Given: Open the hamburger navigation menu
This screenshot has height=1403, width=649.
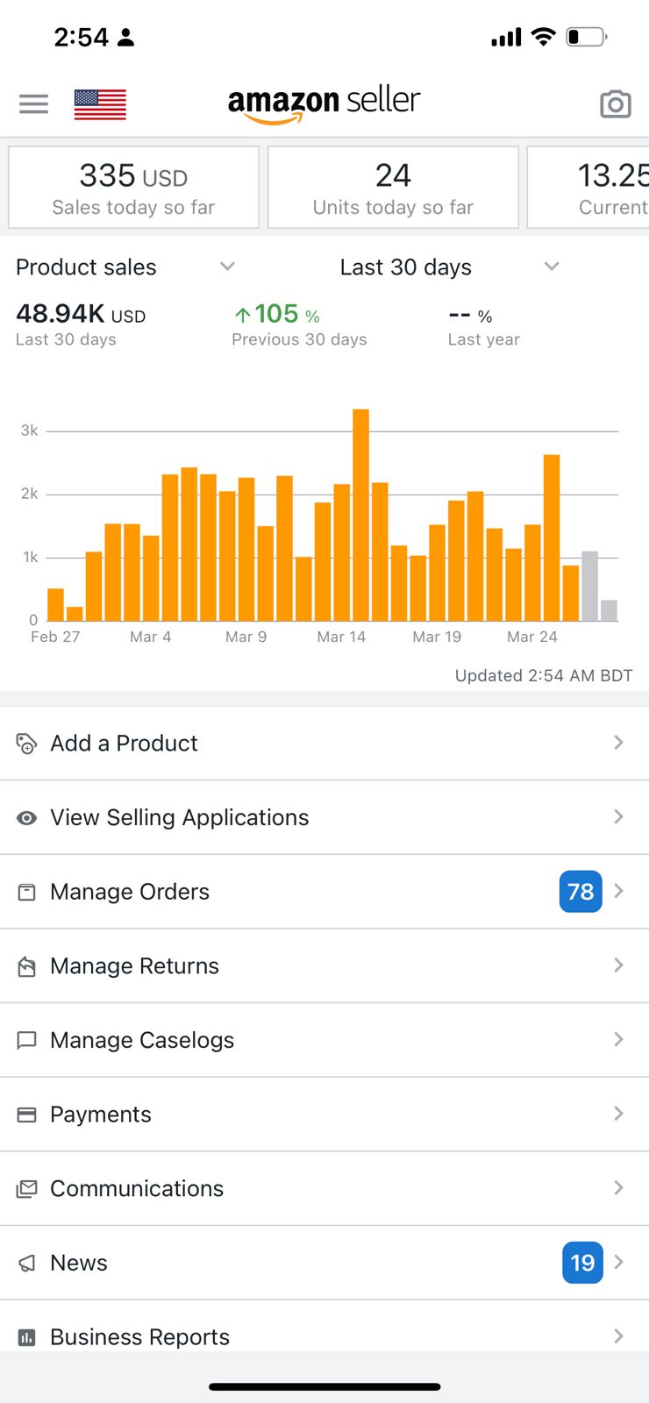Looking at the screenshot, I should pyautogui.click(x=33, y=104).
